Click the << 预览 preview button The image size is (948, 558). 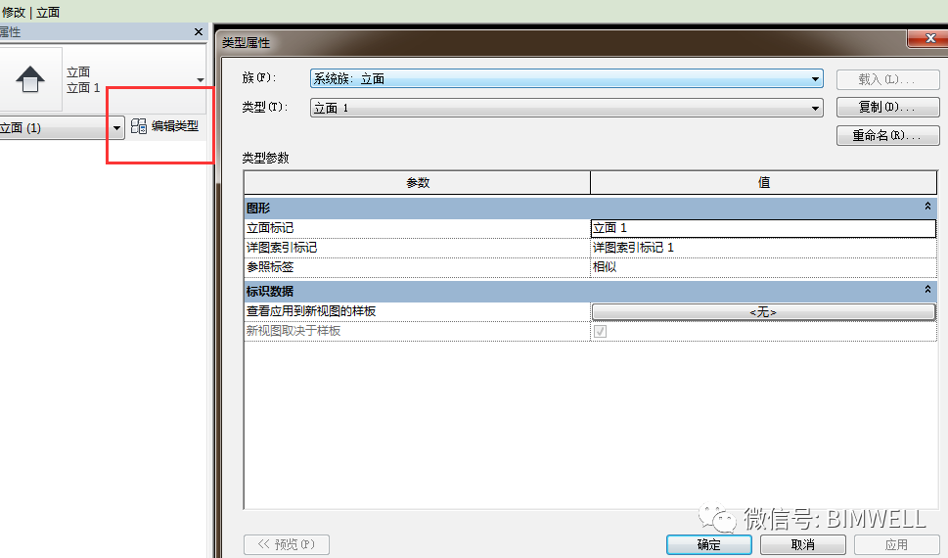point(286,544)
